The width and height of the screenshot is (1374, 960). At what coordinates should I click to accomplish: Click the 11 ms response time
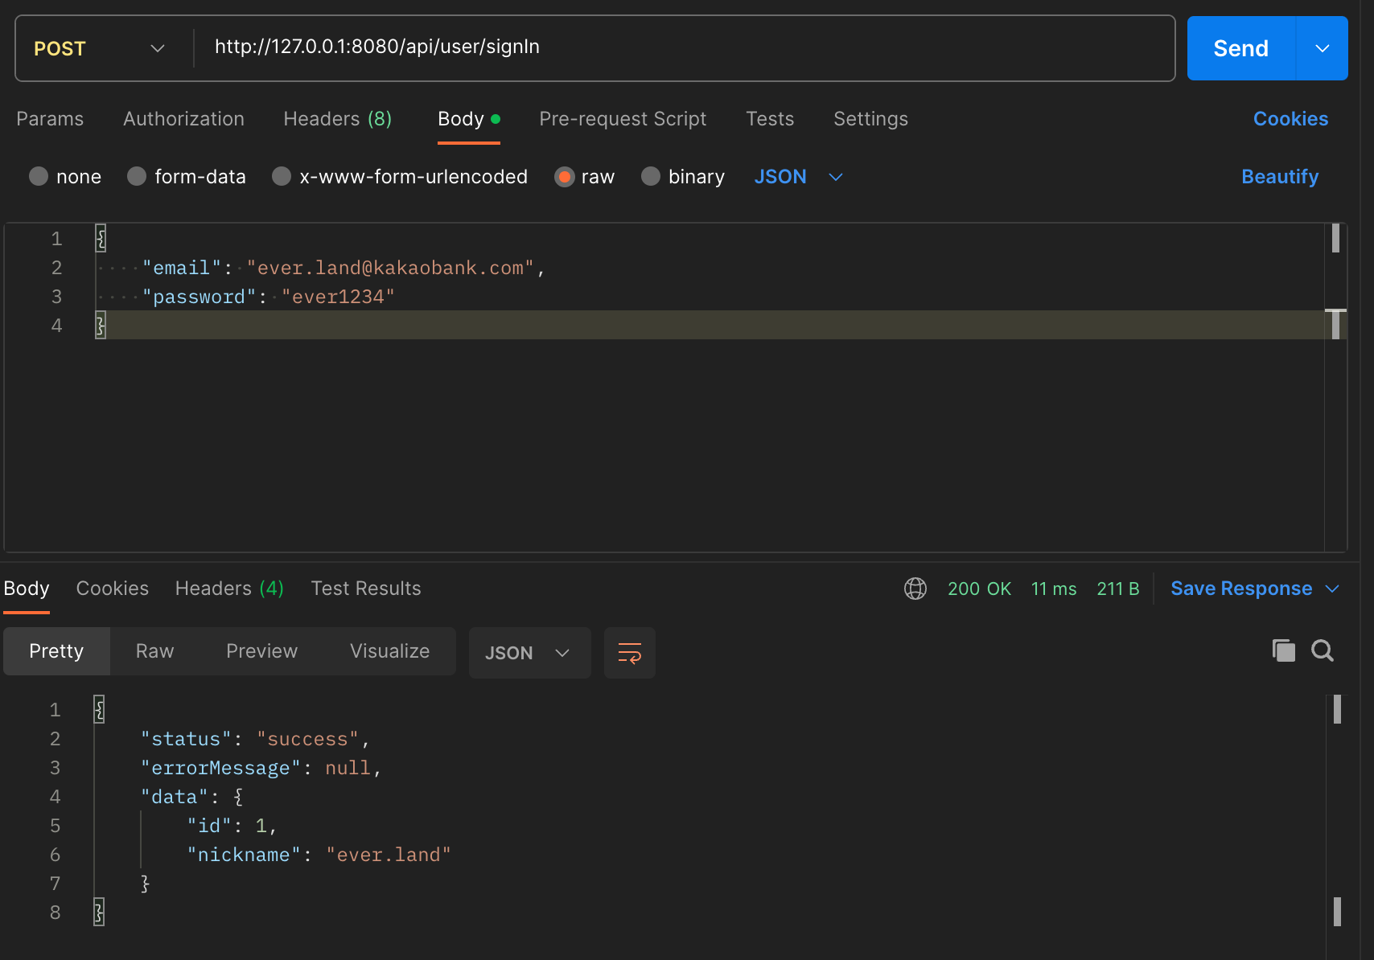1054,589
